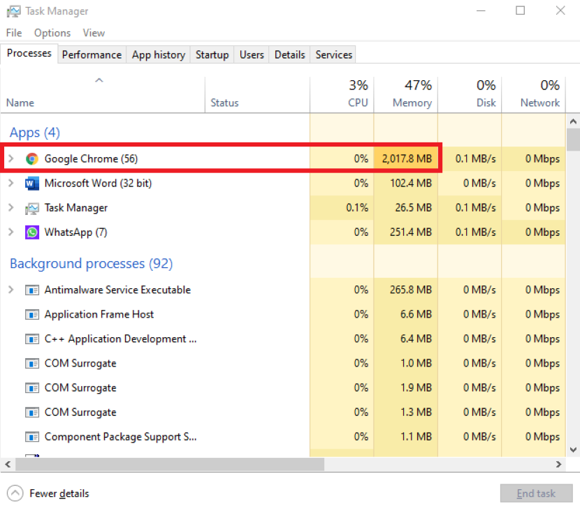Sort processes by Disk column

[x=470, y=94]
